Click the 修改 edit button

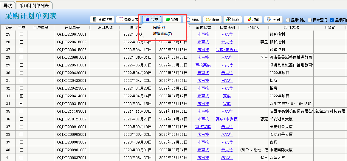pyautogui.click(x=233, y=20)
